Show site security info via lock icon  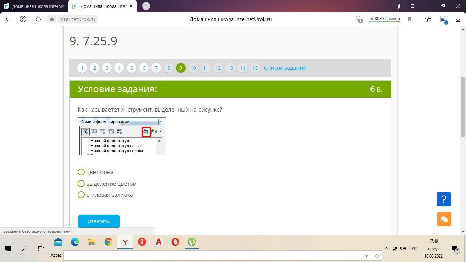point(52,19)
